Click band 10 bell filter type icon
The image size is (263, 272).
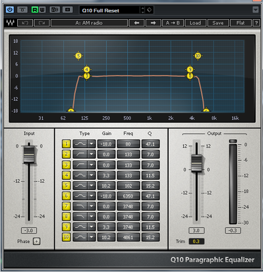coord(80,237)
